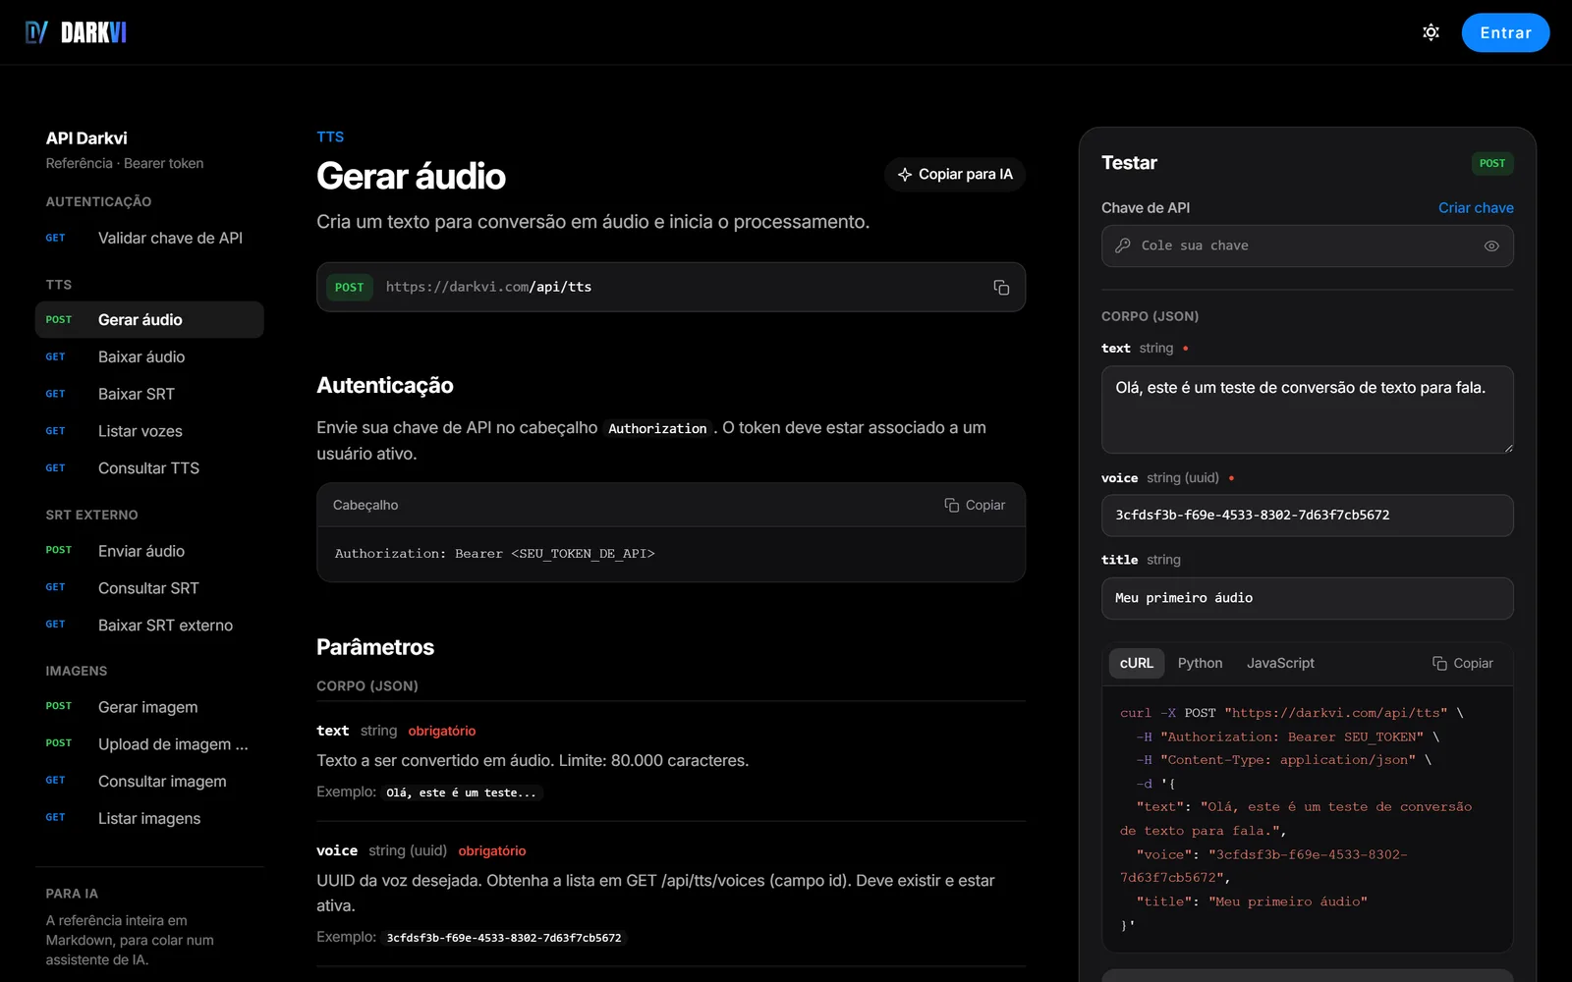The height and width of the screenshot is (982, 1572).
Task: Open Consultar imagem endpoint
Action: point(149,782)
